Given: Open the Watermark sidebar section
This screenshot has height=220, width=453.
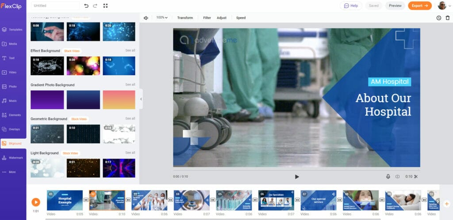Looking at the screenshot, I should pos(13,158).
